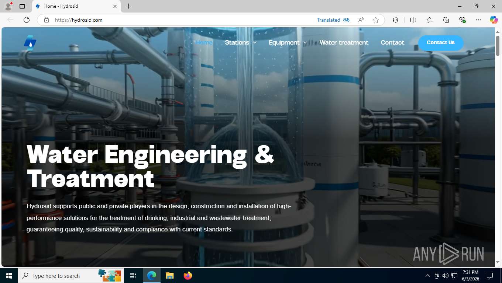Open a new browser tab

coord(128,6)
